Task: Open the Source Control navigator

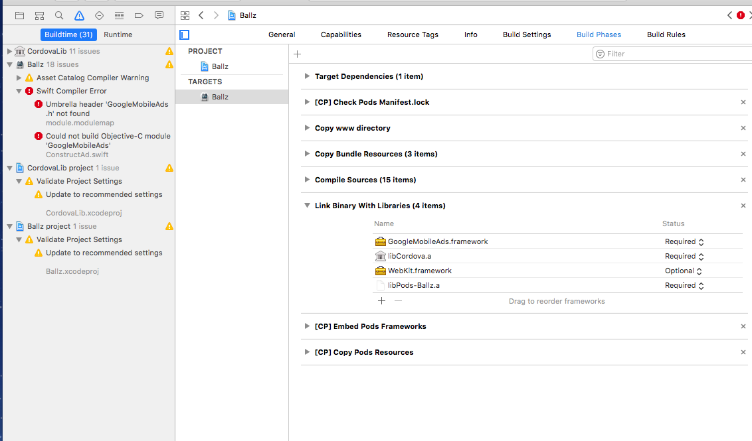Action: [40, 15]
